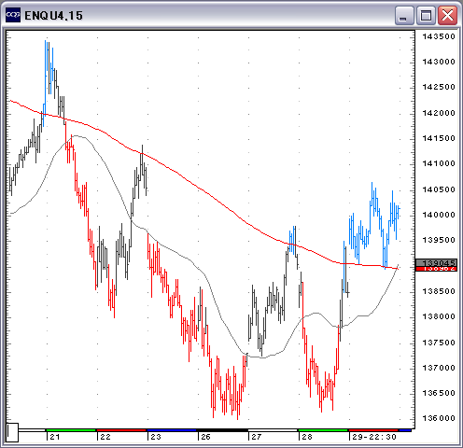Click red session bar above date 22
Viewport: 463px width, 448px height.
(121, 430)
